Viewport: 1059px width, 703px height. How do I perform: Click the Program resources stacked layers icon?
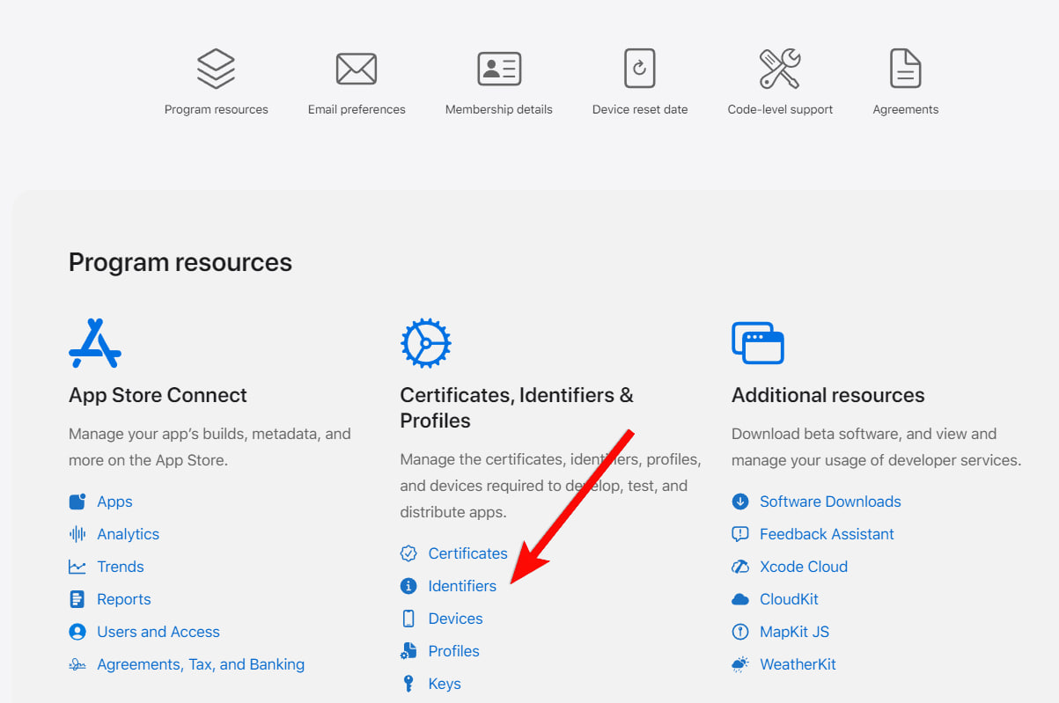coord(216,69)
